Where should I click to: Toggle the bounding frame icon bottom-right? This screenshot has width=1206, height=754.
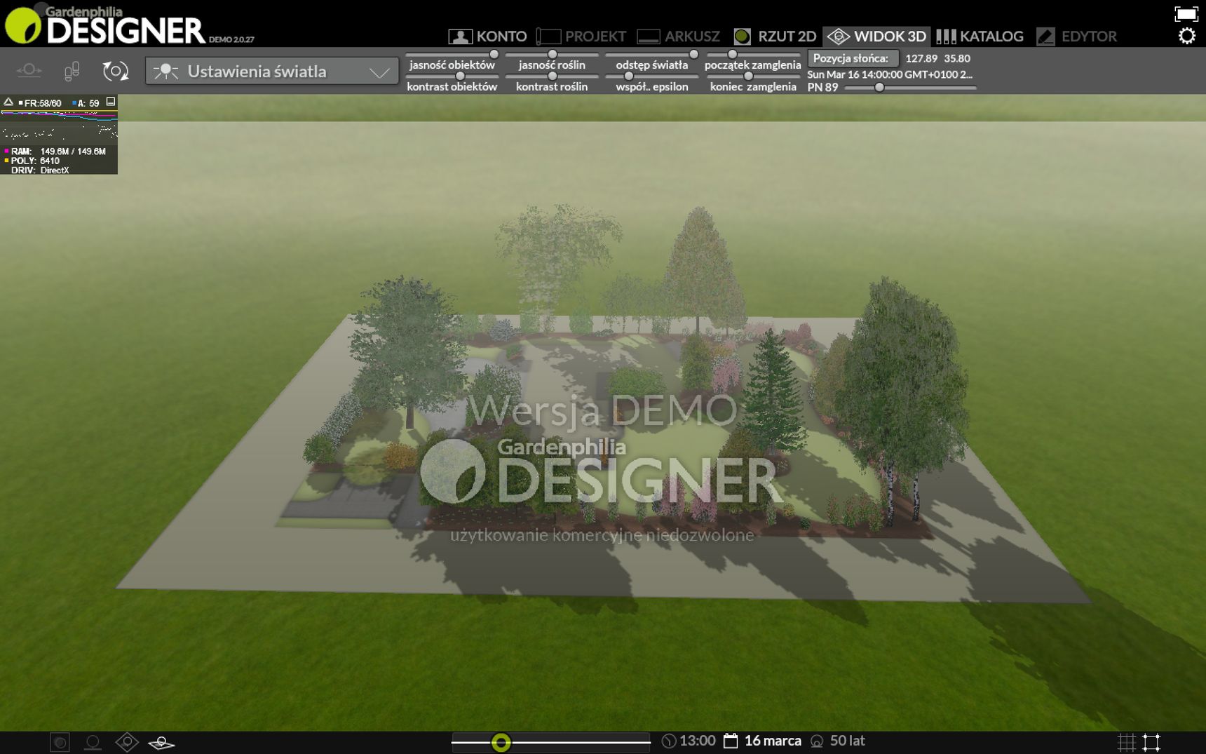[x=1151, y=742]
